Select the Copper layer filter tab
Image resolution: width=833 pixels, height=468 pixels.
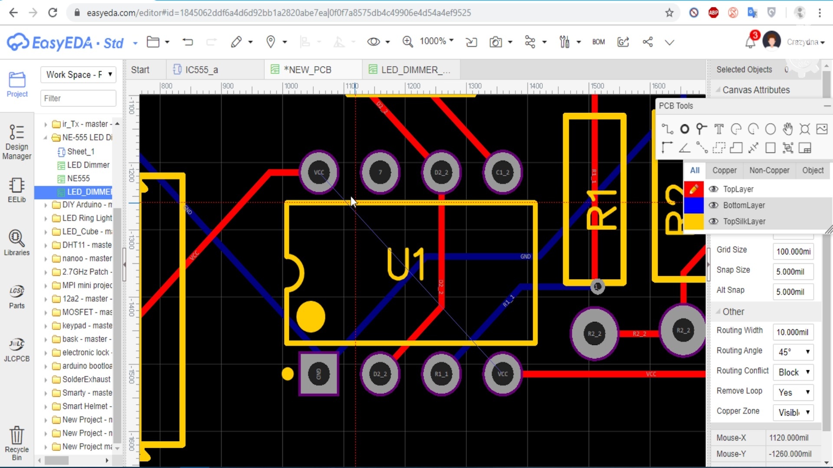(x=724, y=170)
